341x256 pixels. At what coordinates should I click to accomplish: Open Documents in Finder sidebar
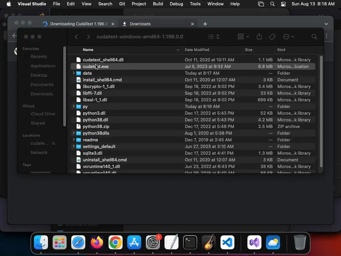pos(42,84)
